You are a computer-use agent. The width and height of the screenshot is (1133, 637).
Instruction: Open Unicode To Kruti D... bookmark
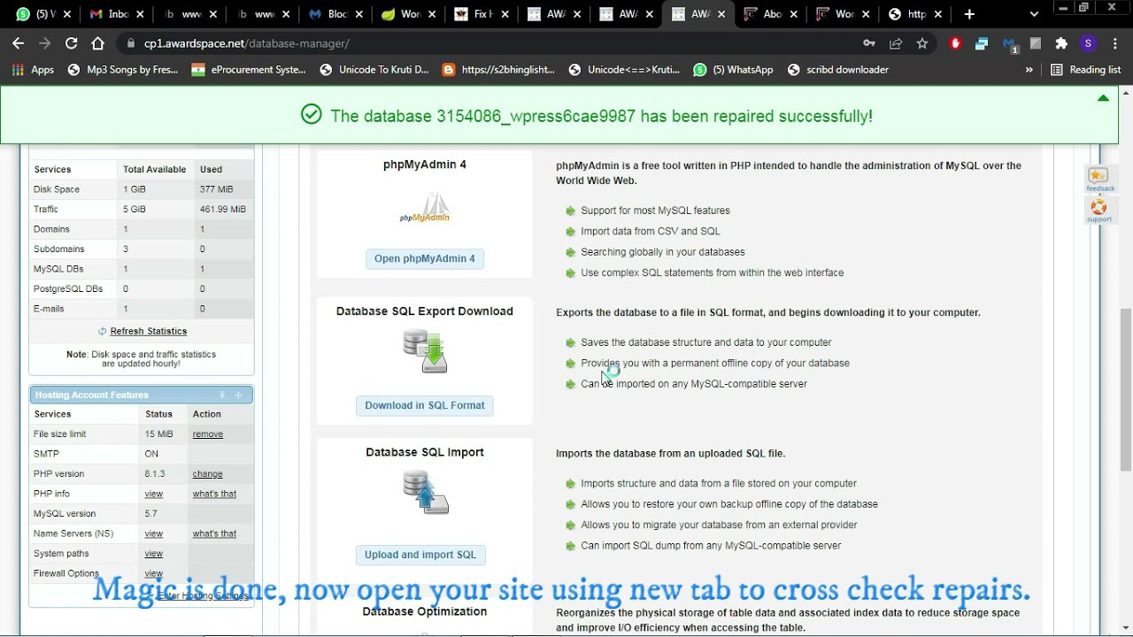[x=374, y=70]
